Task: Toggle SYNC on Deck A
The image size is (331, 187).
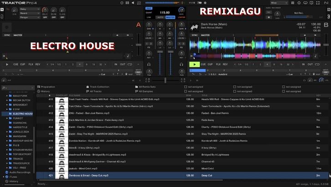Action: pyautogui.click(x=7, y=35)
